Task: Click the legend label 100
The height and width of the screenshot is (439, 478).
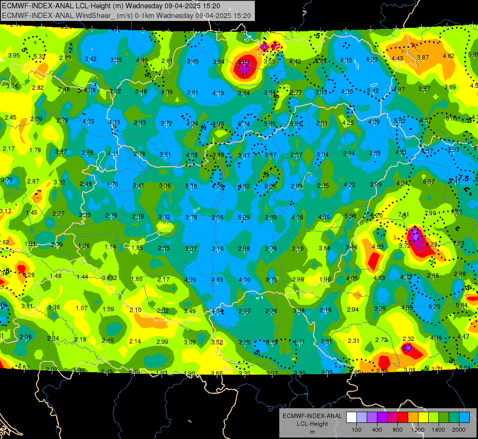Action: pyautogui.click(x=356, y=430)
